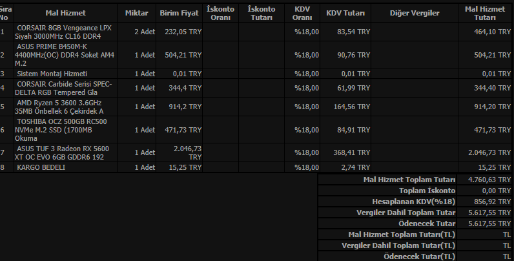Click the KDV Tutarı column header
Image resolution: width=514 pixels, height=261 pixels.
[x=345, y=13]
